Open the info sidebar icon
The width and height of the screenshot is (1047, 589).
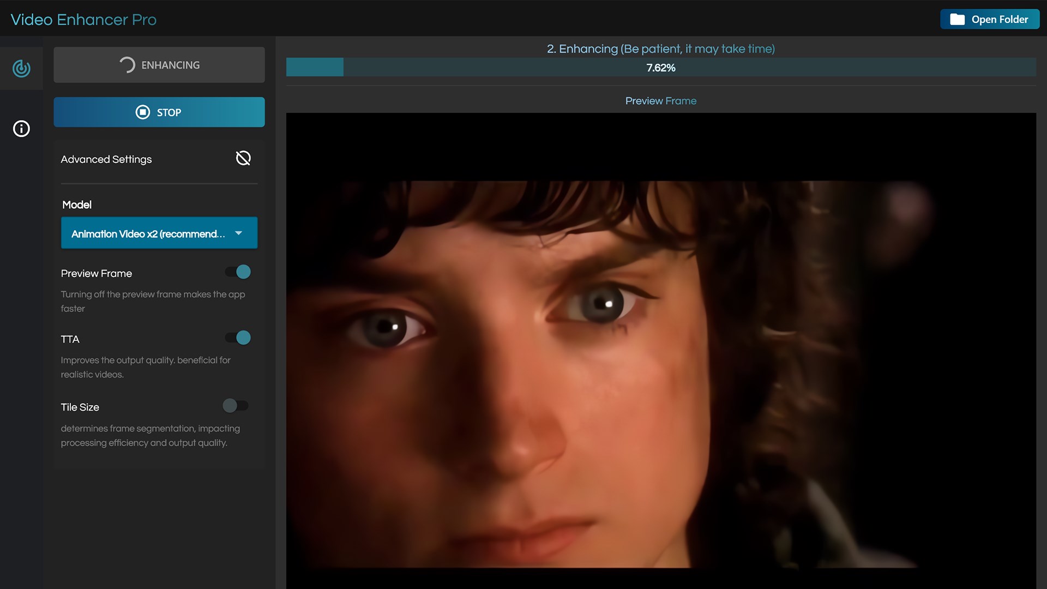21,129
